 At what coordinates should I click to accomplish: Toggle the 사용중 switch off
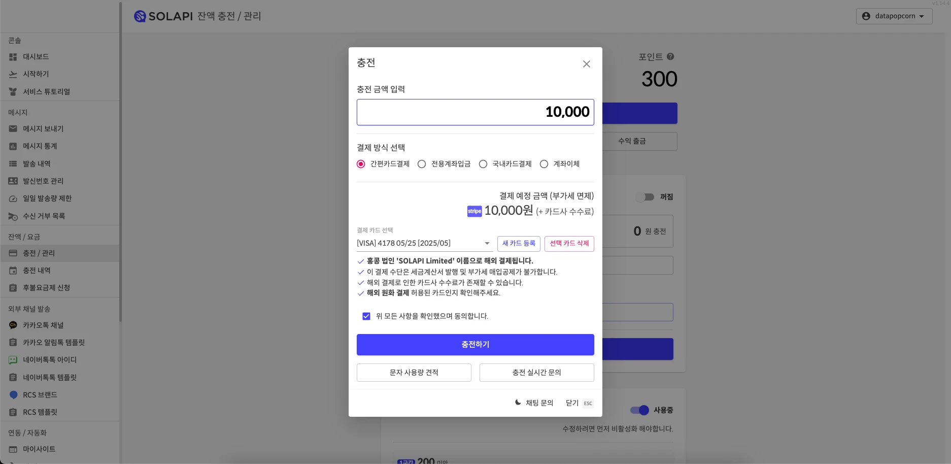pyautogui.click(x=639, y=410)
